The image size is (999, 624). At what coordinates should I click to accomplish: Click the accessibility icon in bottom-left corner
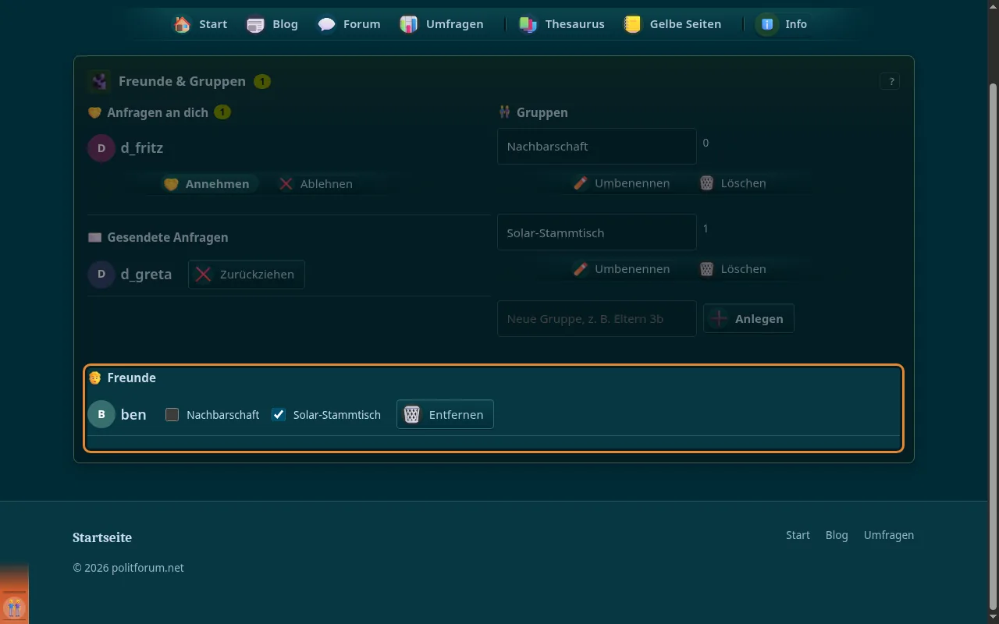[x=14, y=607]
